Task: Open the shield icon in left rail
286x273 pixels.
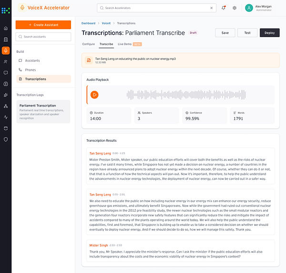Action: pos(6,139)
